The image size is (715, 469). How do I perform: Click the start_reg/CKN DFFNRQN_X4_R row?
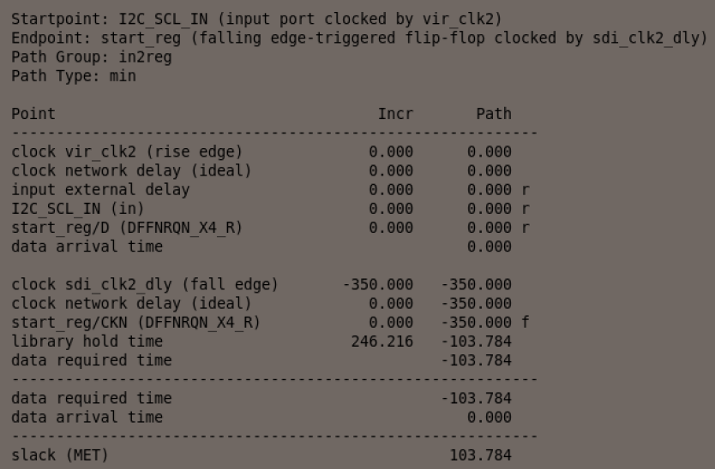(135, 322)
